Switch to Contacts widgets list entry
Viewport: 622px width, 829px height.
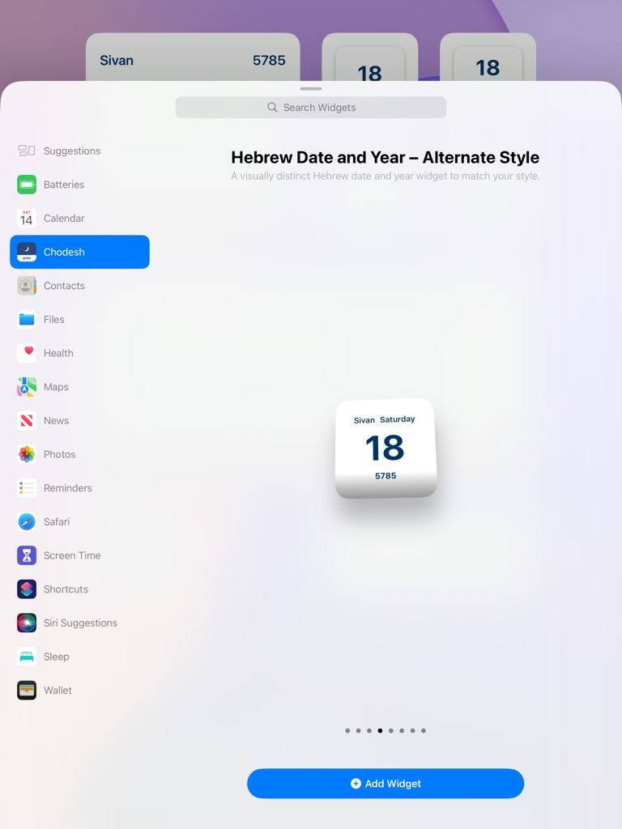pos(80,286)
